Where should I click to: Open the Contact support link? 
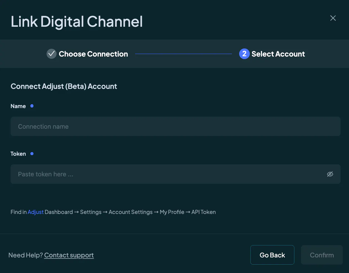pyautogui.click(x=69, y=255)
